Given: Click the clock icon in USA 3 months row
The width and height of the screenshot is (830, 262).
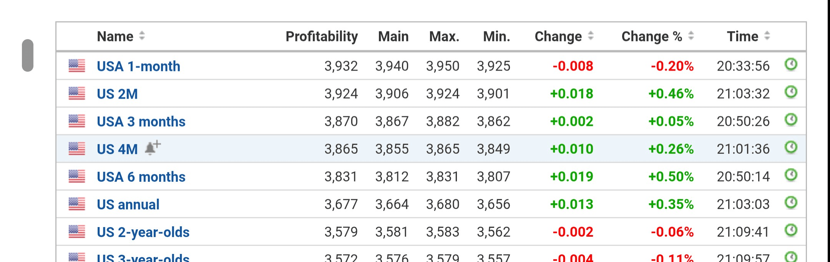Looking at the screenshot, I should 790,120.
